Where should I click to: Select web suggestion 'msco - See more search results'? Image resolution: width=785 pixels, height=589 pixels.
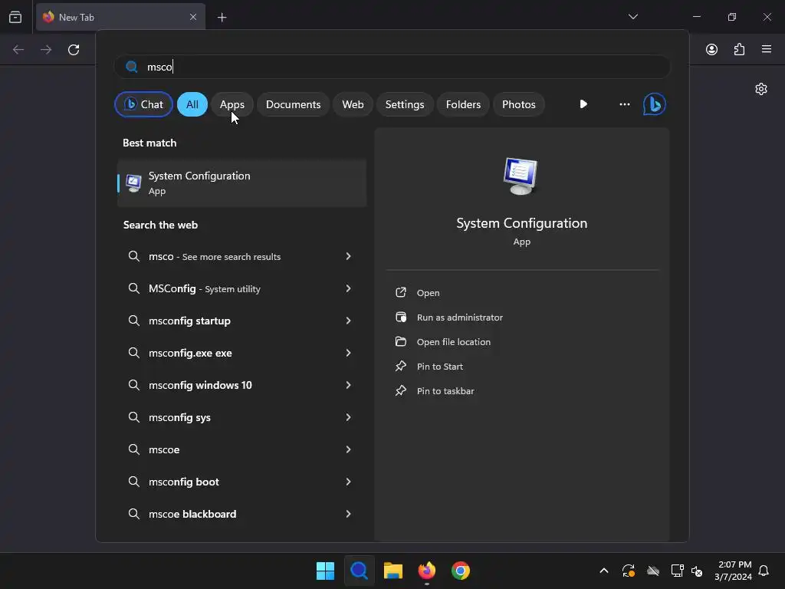click(241, 256)
